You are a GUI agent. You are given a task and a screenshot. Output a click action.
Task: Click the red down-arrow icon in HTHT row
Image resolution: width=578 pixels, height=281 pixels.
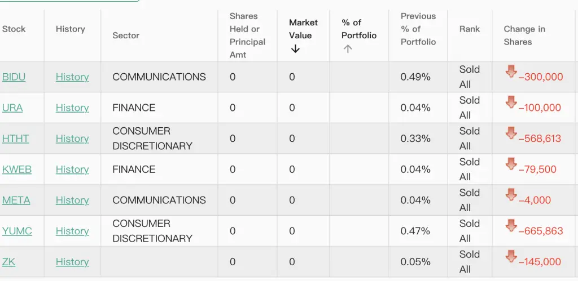point(511,133)
